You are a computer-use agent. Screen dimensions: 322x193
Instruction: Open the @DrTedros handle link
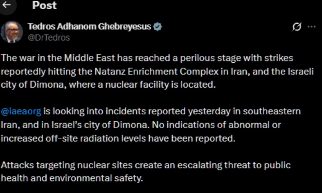tap(48, 37)
